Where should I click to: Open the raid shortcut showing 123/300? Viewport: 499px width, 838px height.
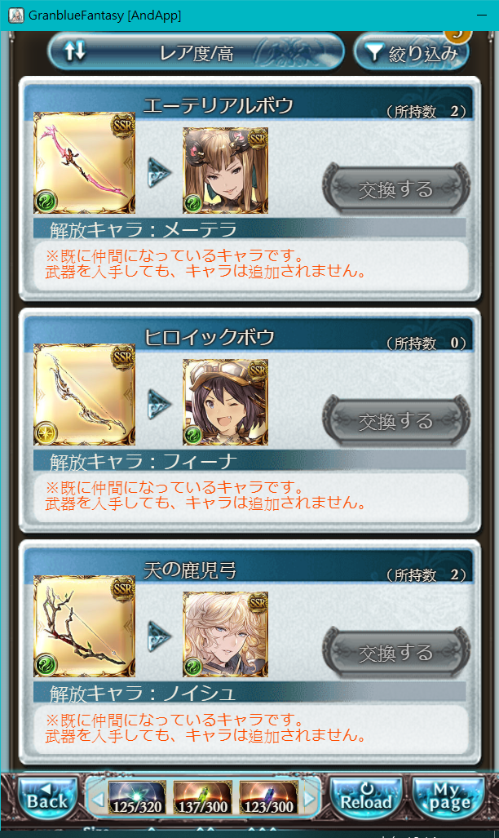click(x=269, y=798)
